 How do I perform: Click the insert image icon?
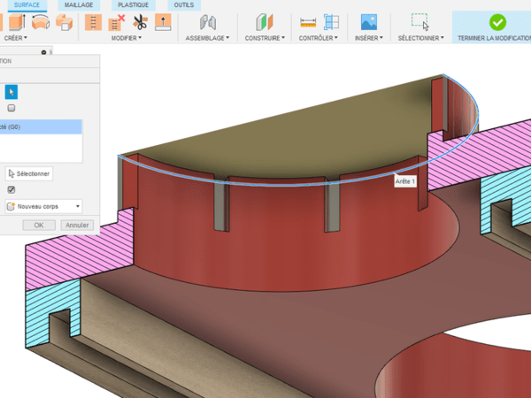click(369, 22)
